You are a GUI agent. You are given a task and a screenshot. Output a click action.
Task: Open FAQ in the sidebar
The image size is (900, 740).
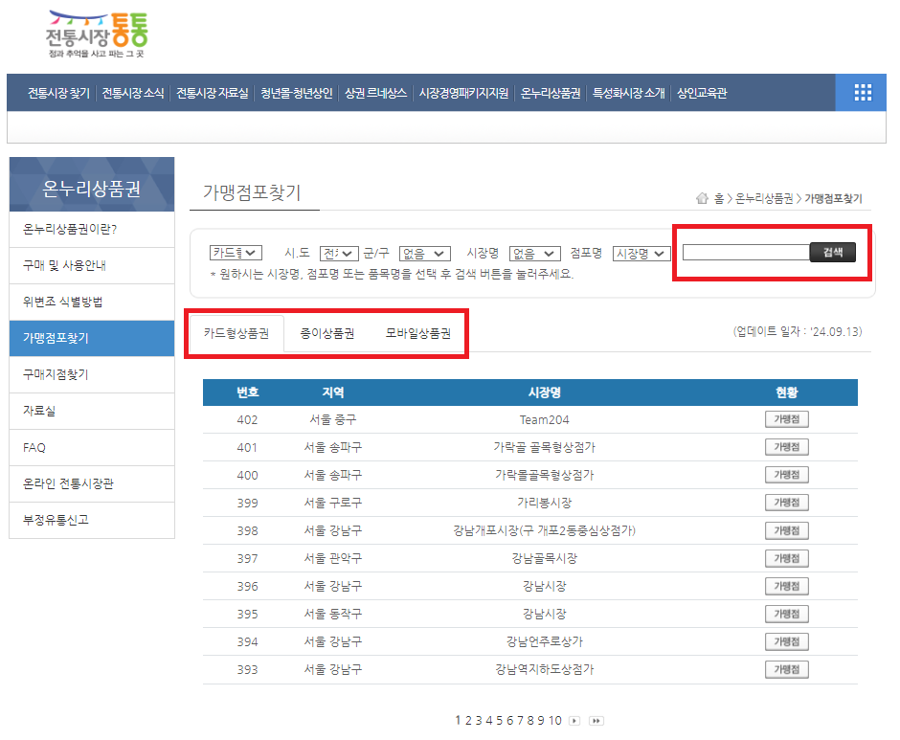click(91, 447)
